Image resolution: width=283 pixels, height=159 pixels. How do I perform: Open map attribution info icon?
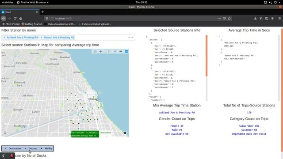click(125, 133)
